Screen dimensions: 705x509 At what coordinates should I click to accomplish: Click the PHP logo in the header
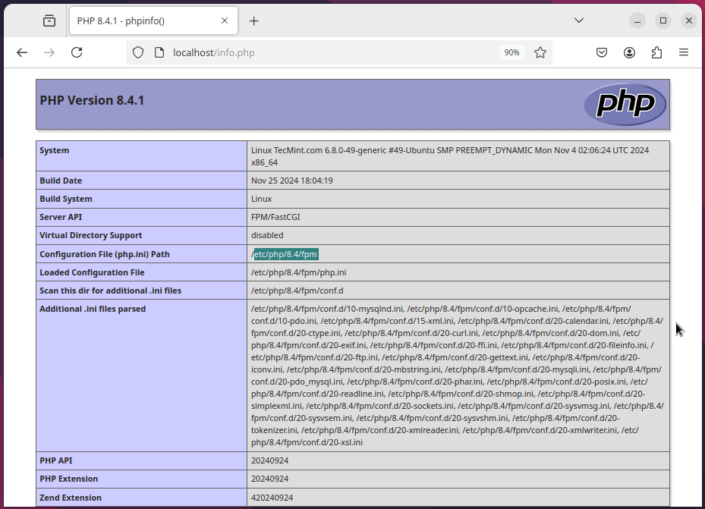(625, 105)
